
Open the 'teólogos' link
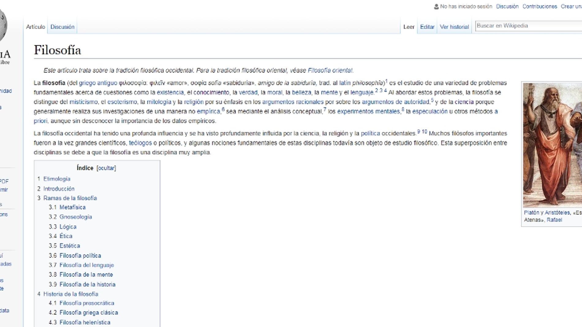(140, 143)
